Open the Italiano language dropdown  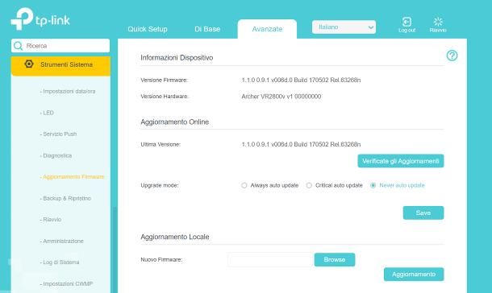click(x=344, y=27)
